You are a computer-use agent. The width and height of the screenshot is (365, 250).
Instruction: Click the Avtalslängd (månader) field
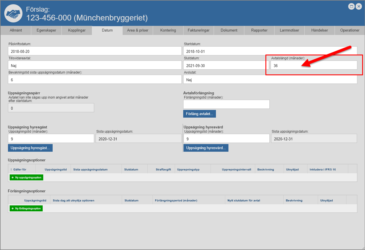point(314,65)
